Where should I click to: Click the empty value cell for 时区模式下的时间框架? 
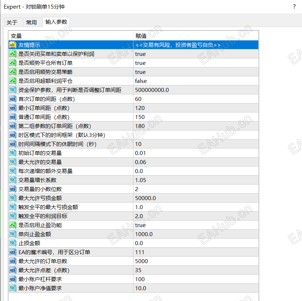pos(196,135)
